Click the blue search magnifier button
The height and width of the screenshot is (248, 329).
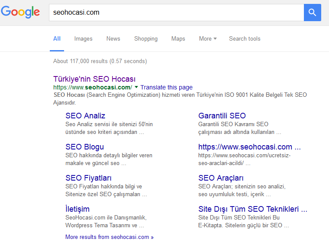pos(312,13)
